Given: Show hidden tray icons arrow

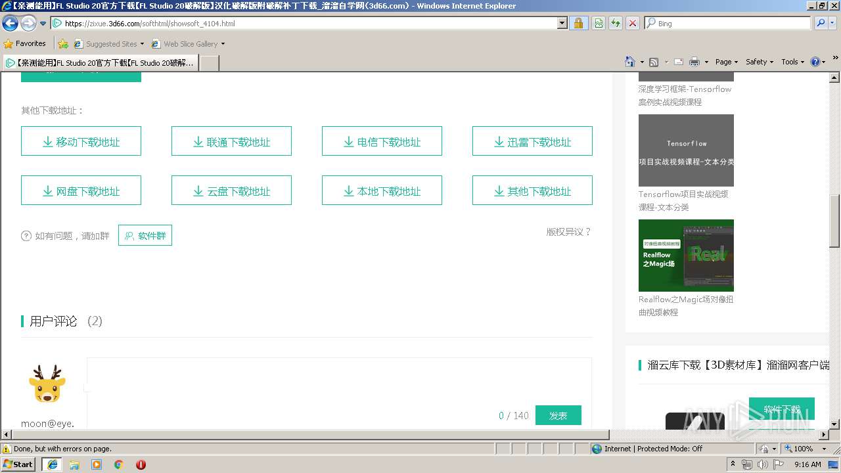Looking at the screenshot, I should 733,464.
